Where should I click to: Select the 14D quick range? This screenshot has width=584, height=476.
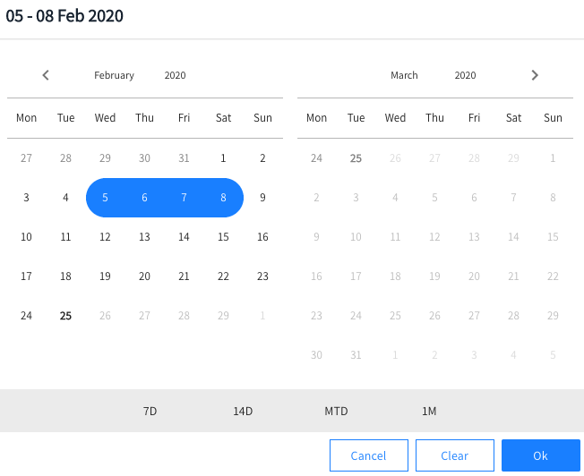tap(243, 411)
